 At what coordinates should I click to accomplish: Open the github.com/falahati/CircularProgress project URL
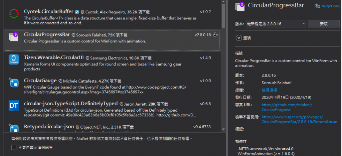point(287,107)
